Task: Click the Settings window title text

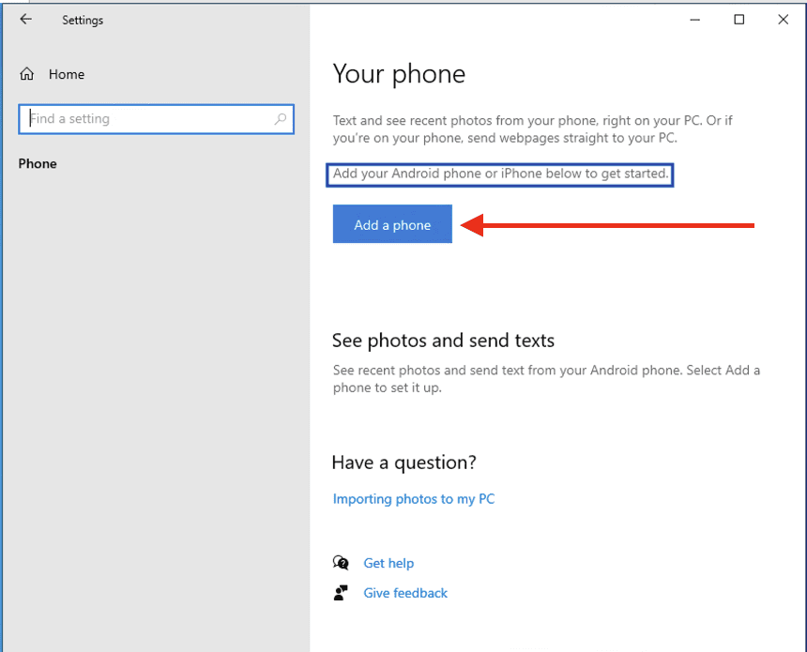Action: (x=83, y=20)
